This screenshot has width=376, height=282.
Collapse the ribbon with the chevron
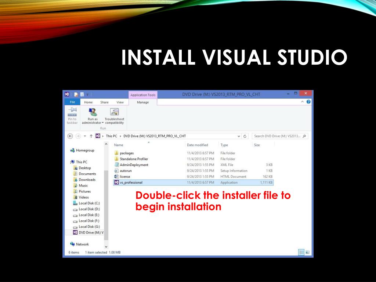[x=303, y=102]
